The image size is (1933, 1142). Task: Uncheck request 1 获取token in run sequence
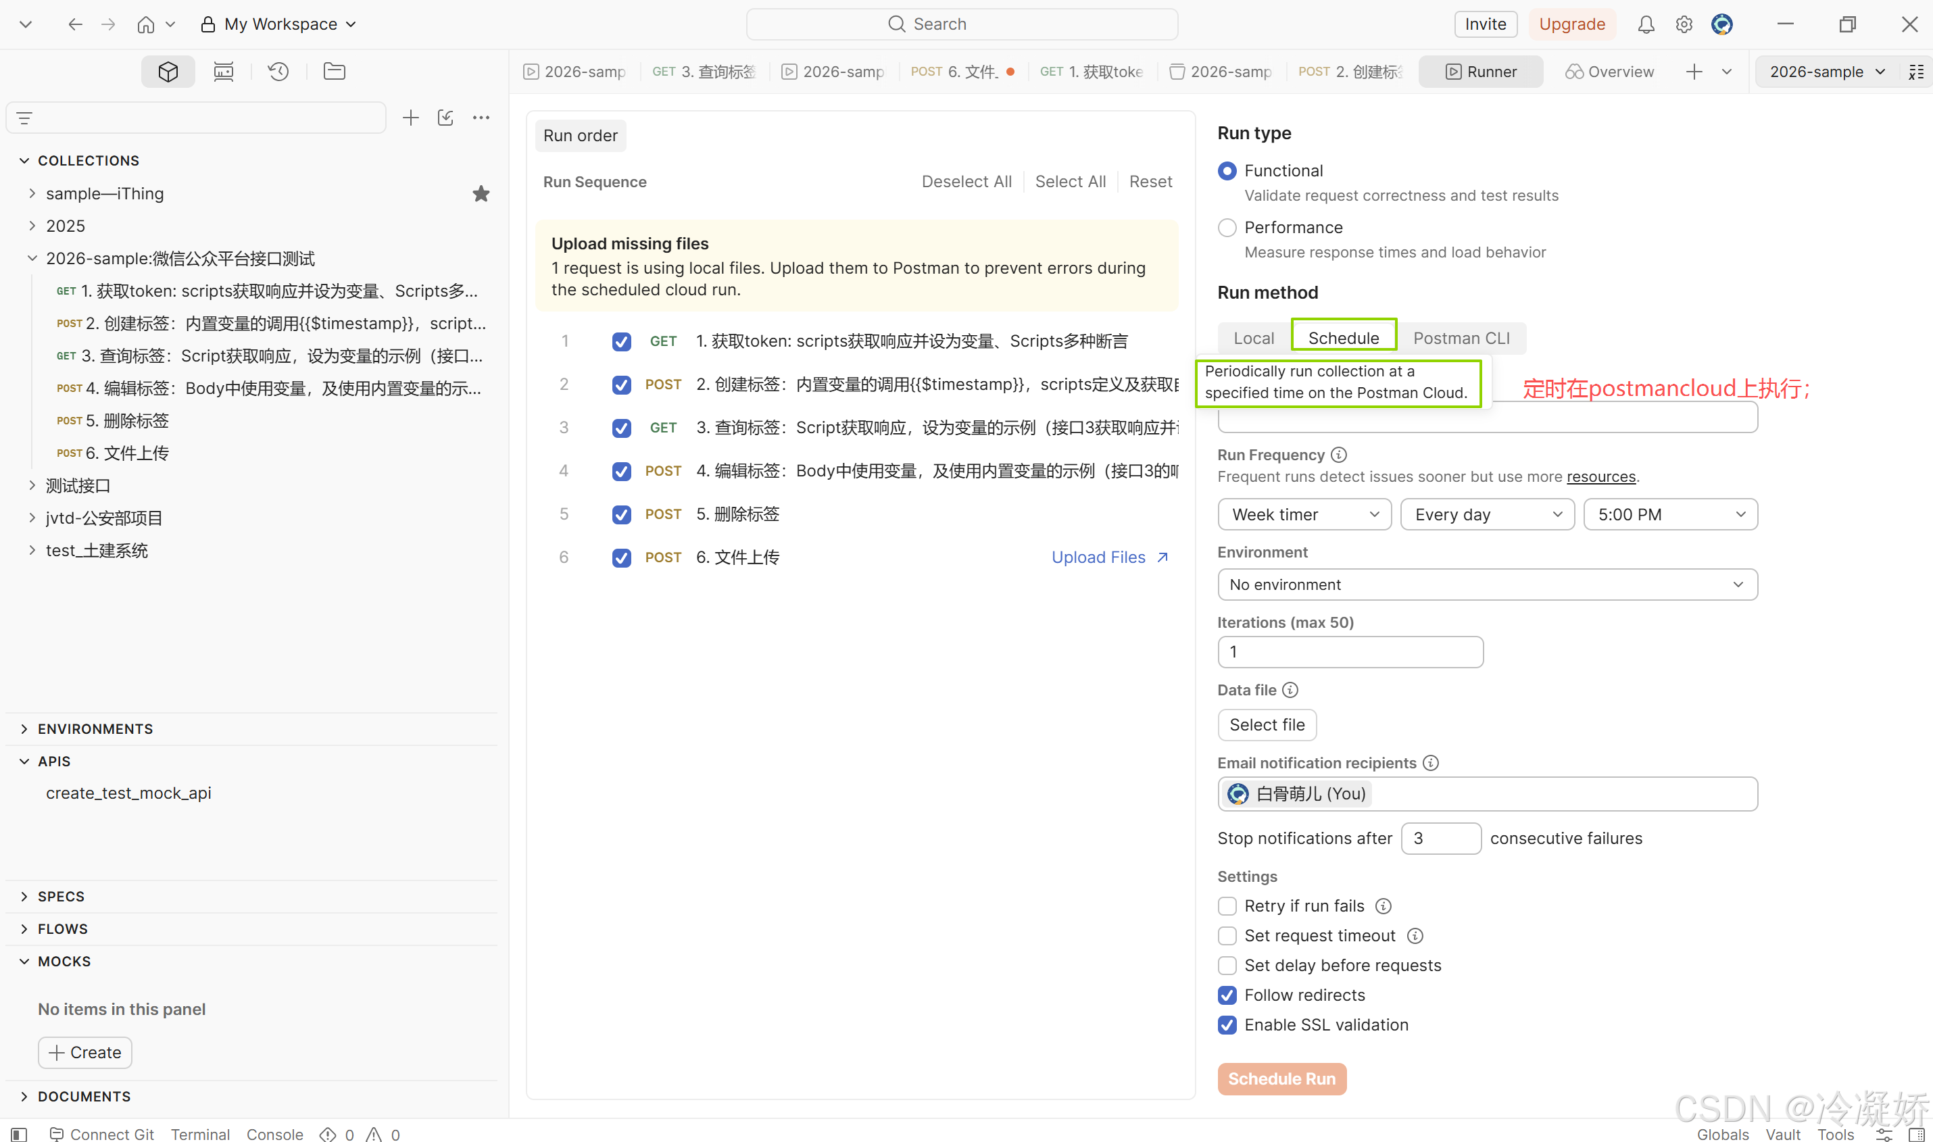tap(622, 342)
